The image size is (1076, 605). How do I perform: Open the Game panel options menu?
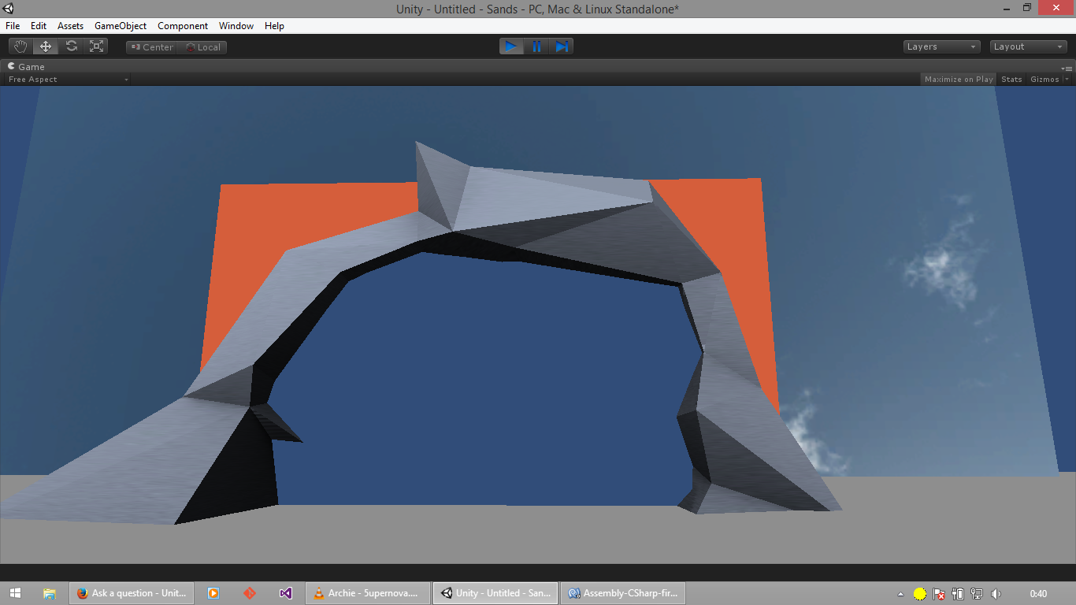point(1067,69)
